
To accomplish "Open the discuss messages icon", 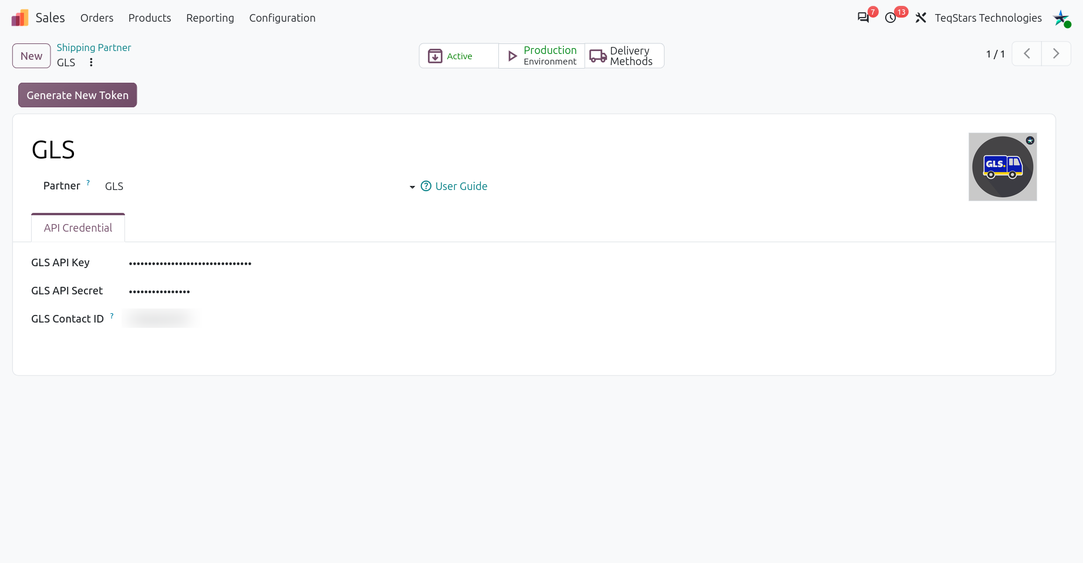I will click(x=863, y=18).
